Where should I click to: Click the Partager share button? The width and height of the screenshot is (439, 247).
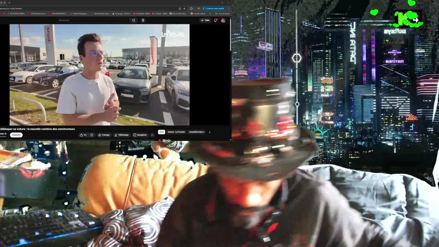(104, 135)
